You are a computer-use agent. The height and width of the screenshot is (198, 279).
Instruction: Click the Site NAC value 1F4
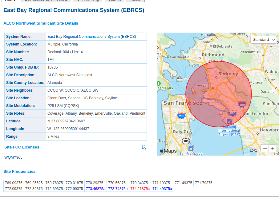(51, 60)
